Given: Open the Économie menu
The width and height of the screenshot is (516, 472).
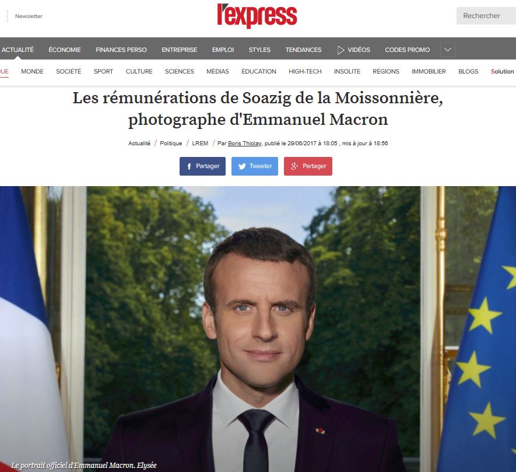Looking at the screenshot, I should click(x=65, y=50).
